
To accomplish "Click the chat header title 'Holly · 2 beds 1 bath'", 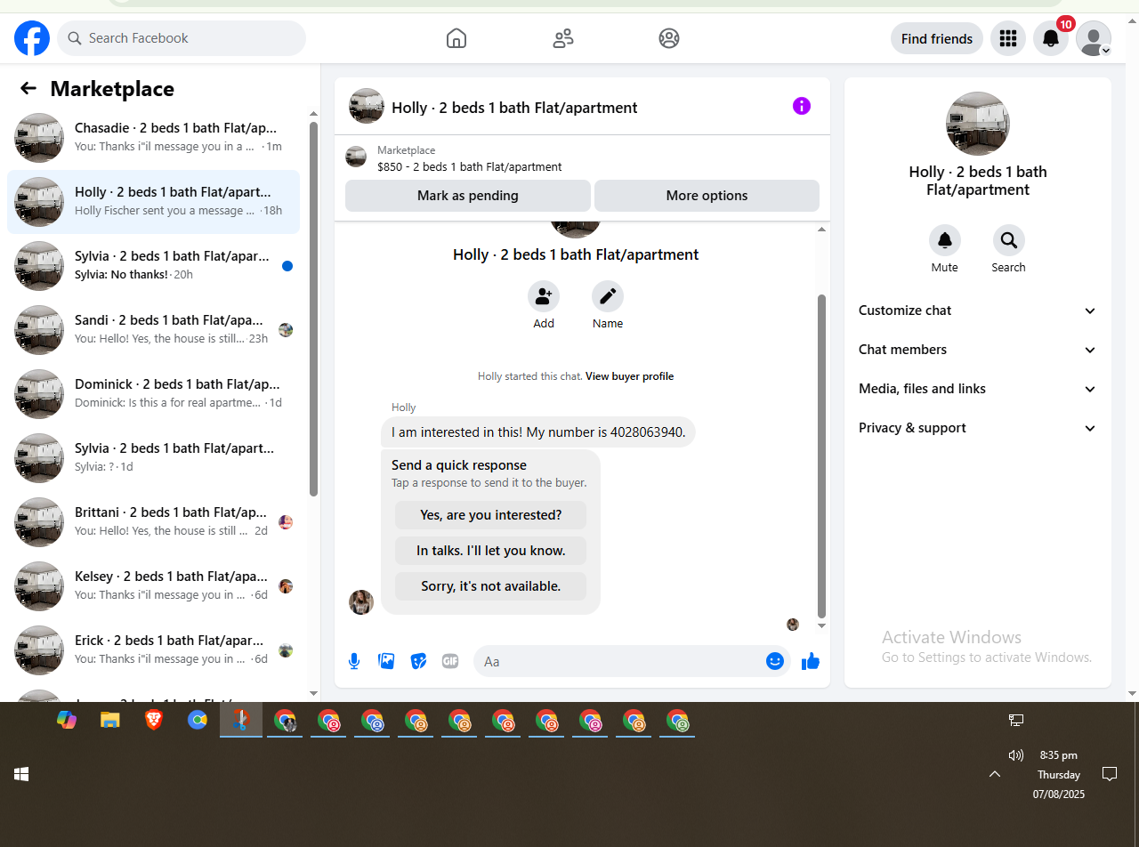I will click(x=514, y=108).
